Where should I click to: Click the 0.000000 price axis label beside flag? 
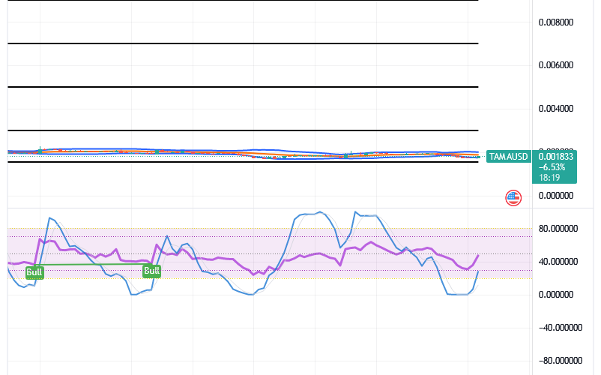[x=556, y=196]
